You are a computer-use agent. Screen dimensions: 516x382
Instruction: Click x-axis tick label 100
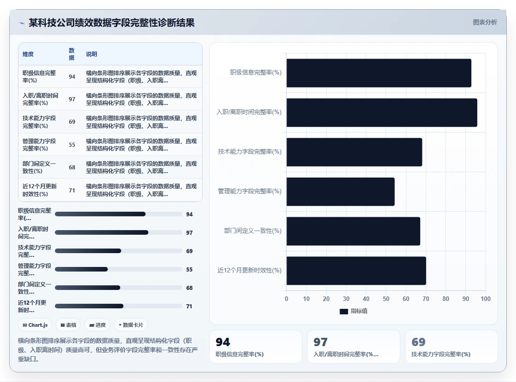486,299
